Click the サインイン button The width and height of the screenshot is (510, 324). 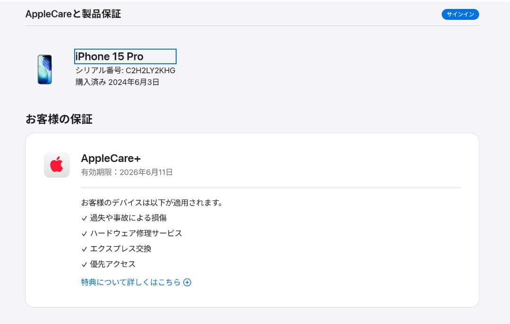[x=460, y=14]
